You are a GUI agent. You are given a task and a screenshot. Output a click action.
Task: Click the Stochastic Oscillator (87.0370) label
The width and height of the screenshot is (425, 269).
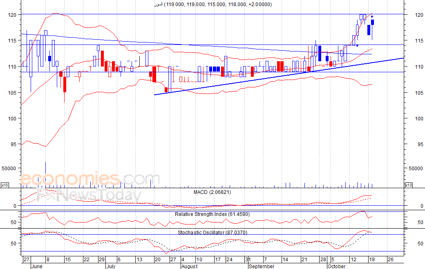[212, 232]
